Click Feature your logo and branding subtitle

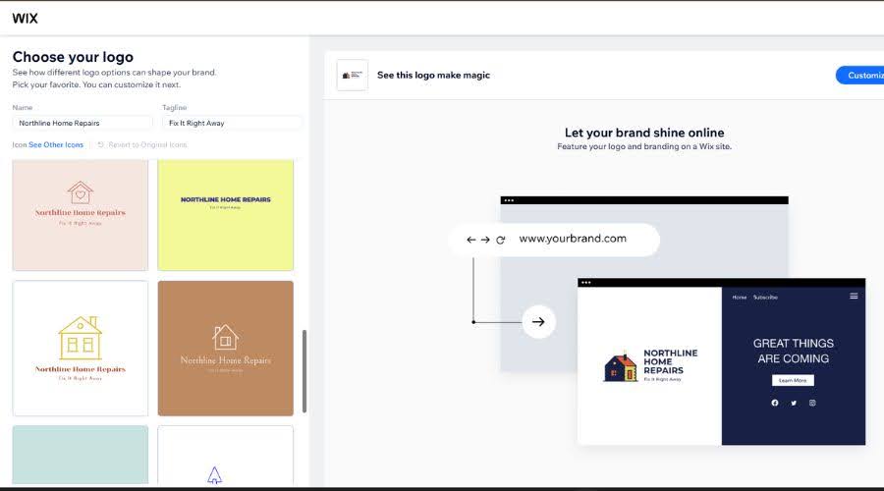(644, 146)
